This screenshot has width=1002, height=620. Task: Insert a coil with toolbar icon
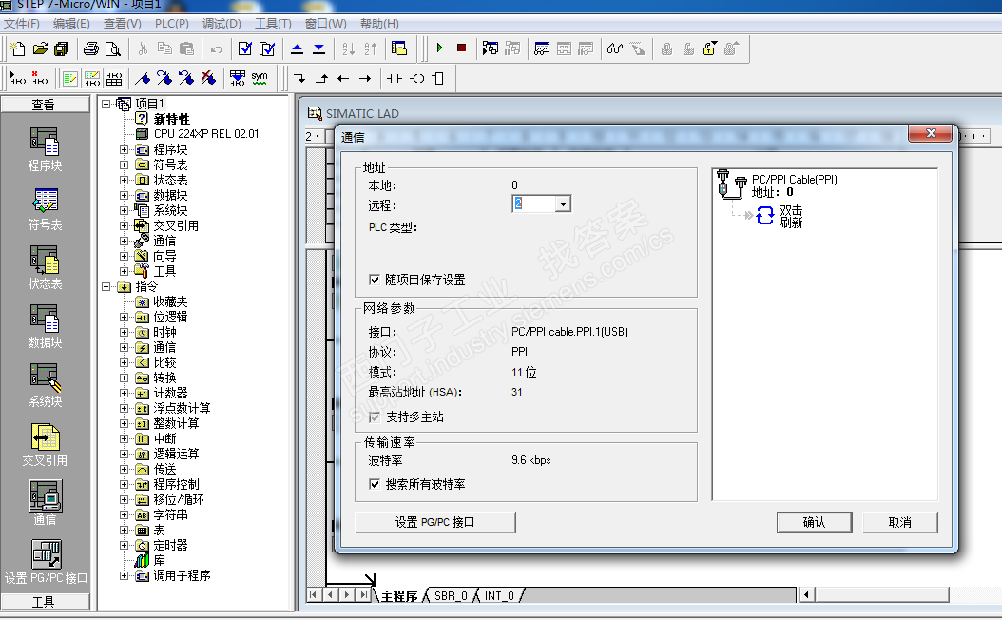point(417,78)
